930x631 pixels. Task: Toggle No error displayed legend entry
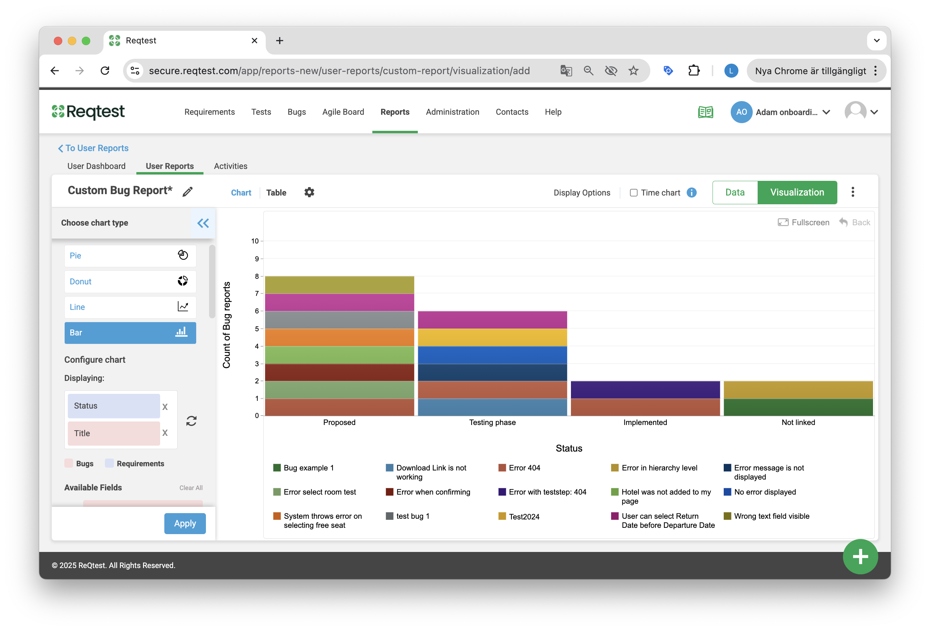[759, 492]
